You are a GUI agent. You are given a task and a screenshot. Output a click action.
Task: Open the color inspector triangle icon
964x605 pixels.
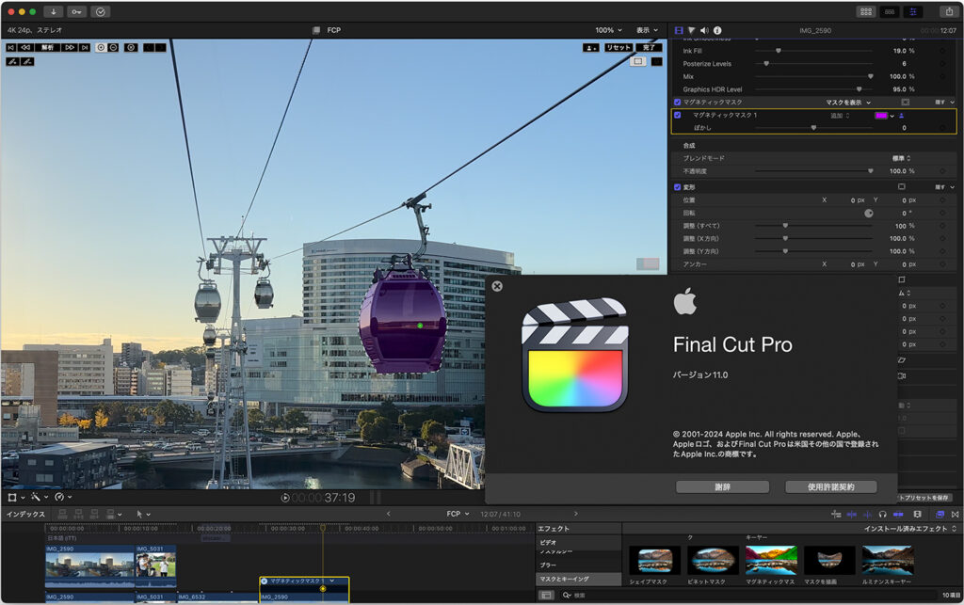tap(692, 30)
